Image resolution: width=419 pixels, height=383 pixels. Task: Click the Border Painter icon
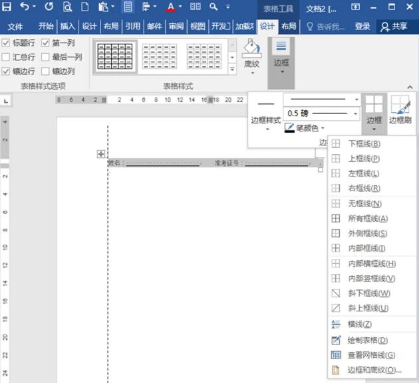(x=400, y=104)
